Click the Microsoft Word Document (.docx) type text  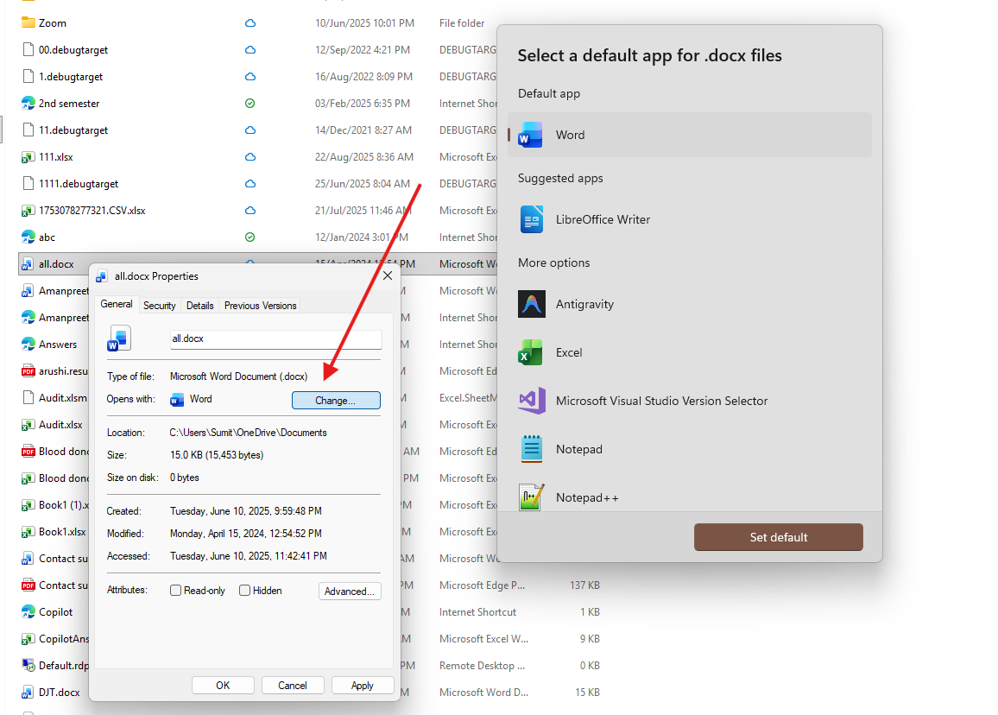coord(238,376)
